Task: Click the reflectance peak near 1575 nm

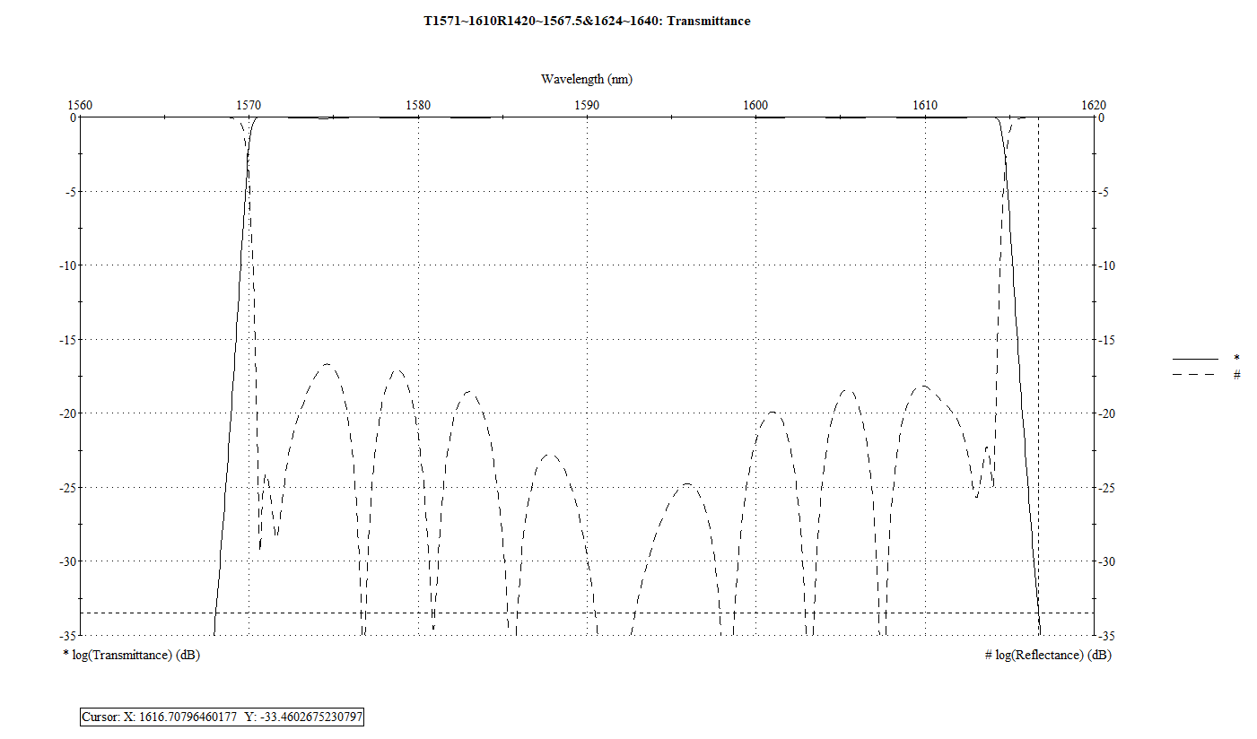Action: click(327, 364)
